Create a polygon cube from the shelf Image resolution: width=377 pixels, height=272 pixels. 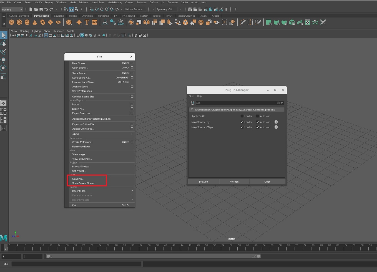point(19,22)
